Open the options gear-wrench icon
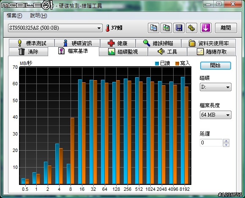Viewport: 245px width, 198px height. (x=191, y=28)
